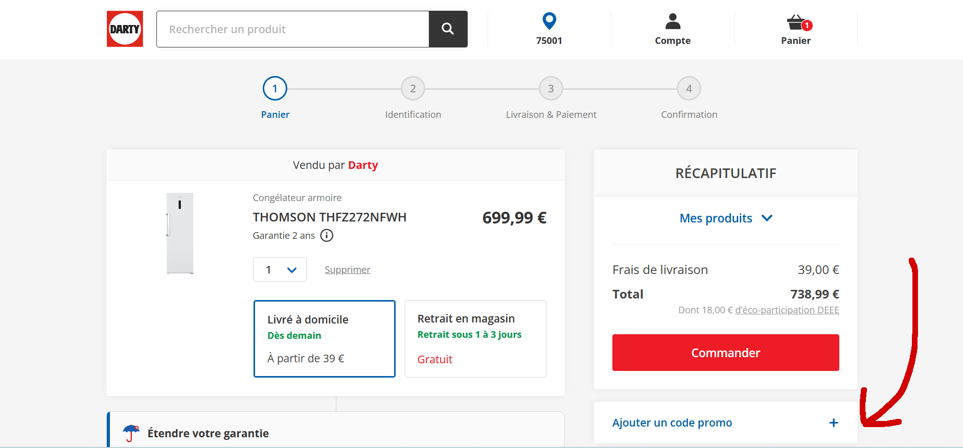Open the quantity dropdown

point(280,269)
